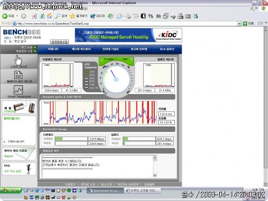Open Visual Traceroute graph icon

(18, 90)
